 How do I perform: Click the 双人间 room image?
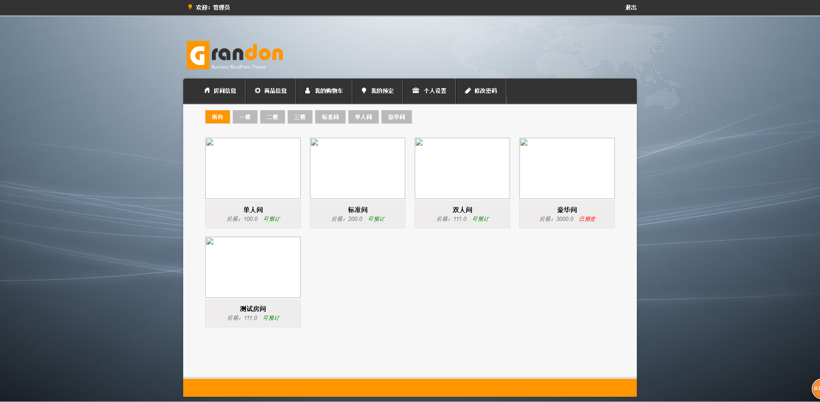(x=462, y=168)
